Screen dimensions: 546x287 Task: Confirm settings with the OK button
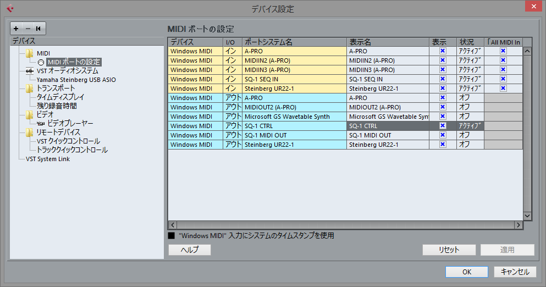[467, 272]
